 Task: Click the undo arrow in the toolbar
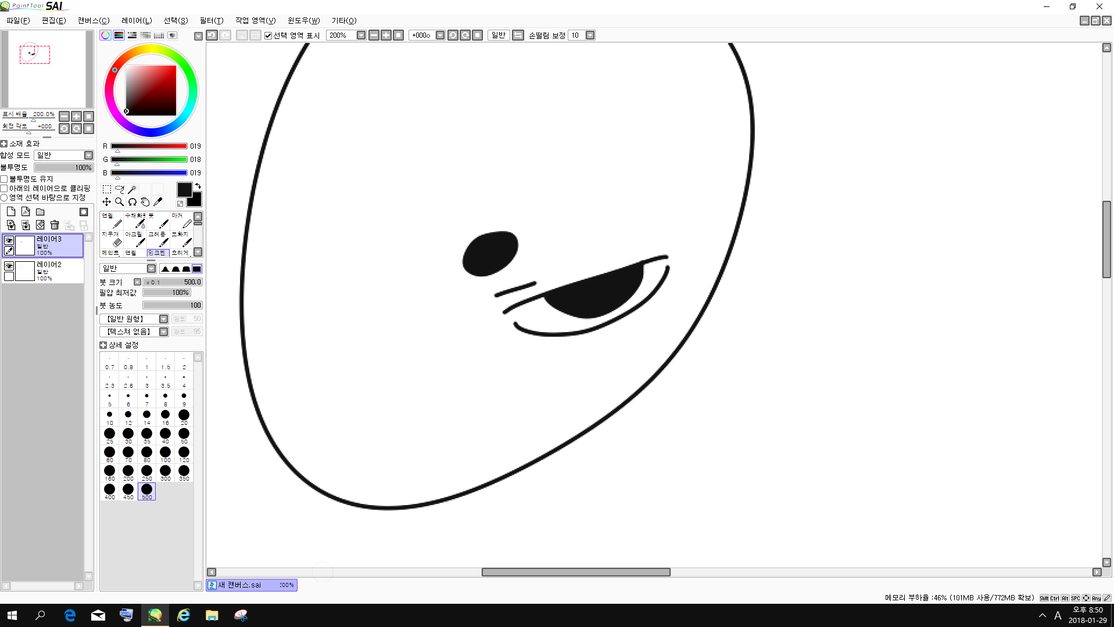point(212,35)
